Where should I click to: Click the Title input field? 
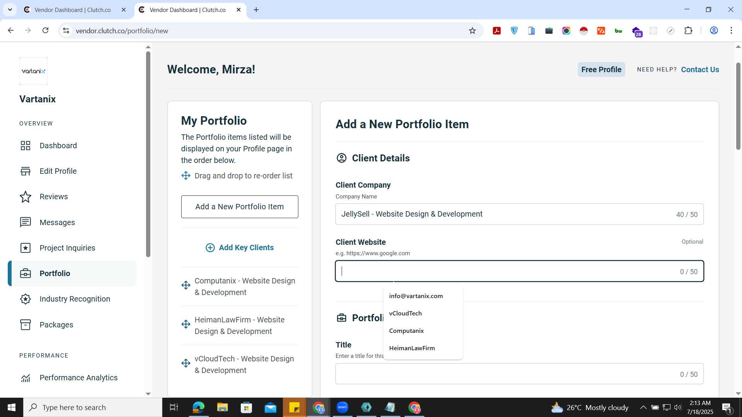(x=519, y=374)
